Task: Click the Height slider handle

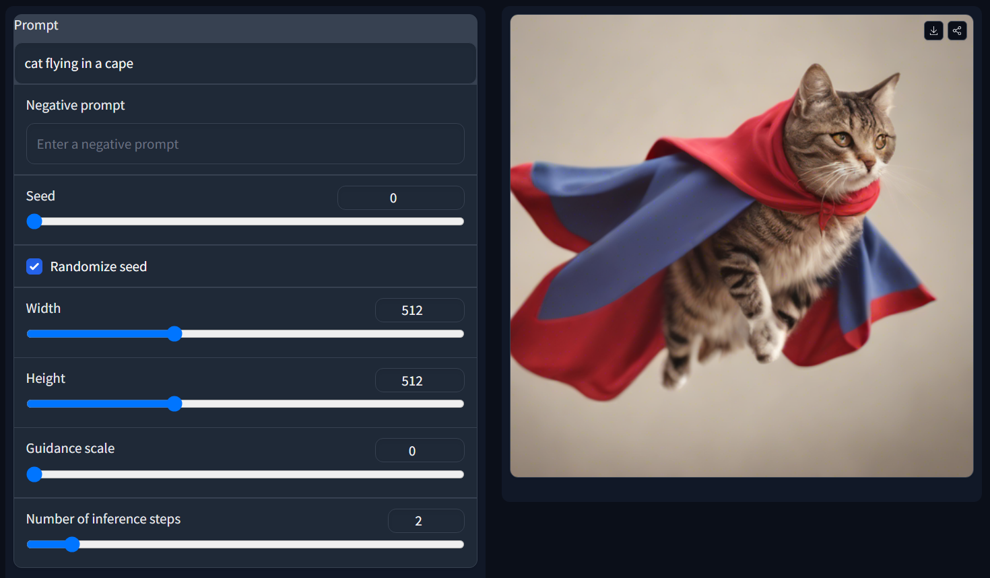Action: pos(174,404)
